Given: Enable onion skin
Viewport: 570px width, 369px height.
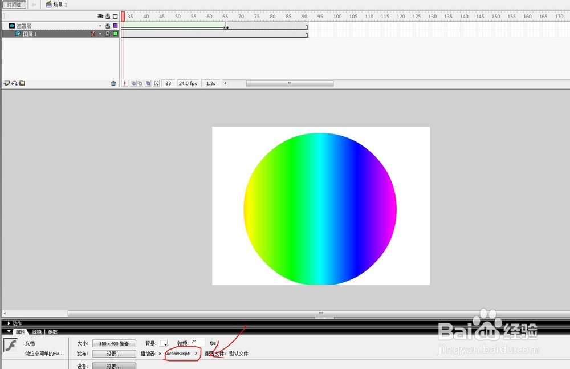Looking at the screenshot, I should tap(133, 83).
